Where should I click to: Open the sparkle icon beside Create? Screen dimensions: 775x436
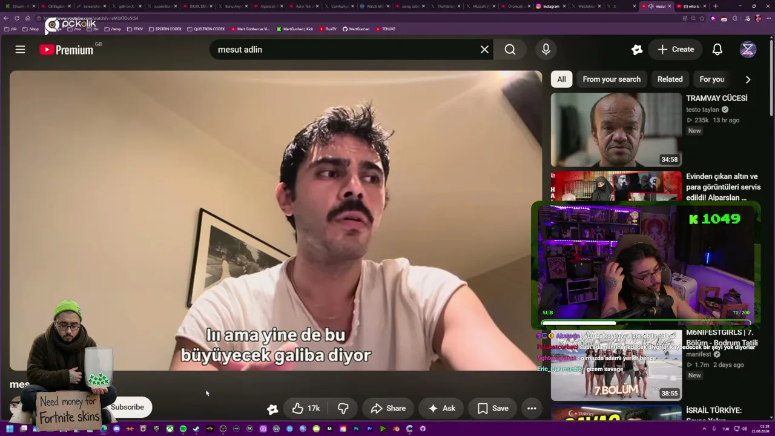pyautogui.click(x=637, y=50)
